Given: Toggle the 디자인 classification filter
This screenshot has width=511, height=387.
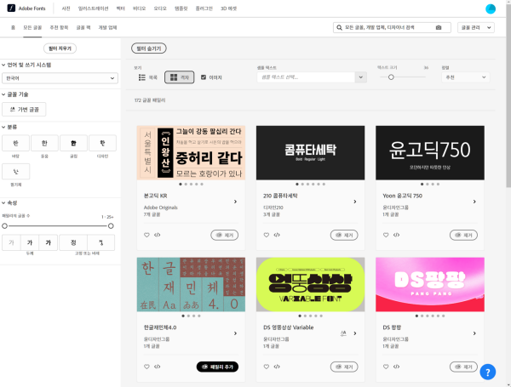Looking at the screenshot, I should (103, 143).
